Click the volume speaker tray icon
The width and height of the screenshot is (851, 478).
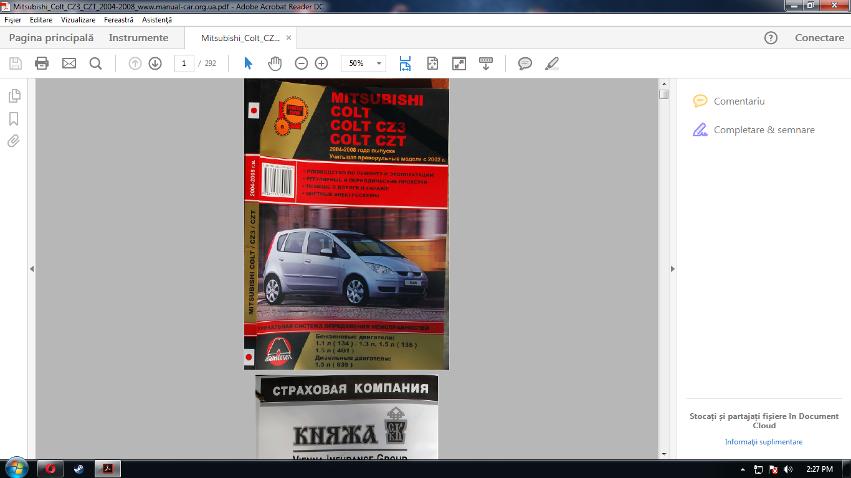click(788, 469)
